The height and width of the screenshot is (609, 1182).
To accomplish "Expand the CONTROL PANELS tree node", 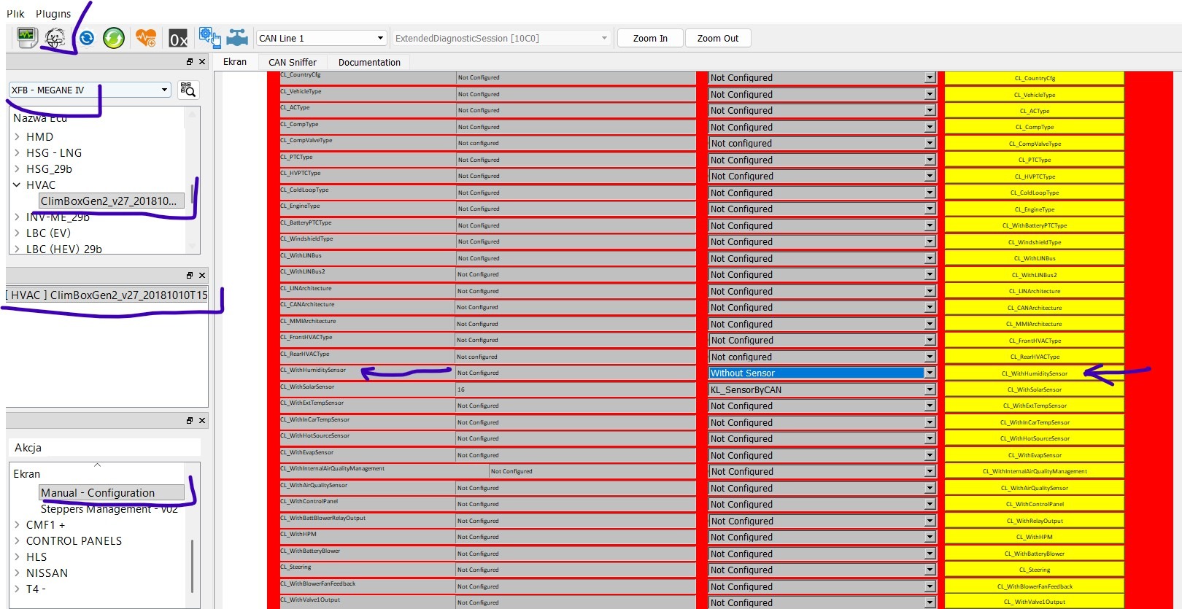I will coord(17,541).
